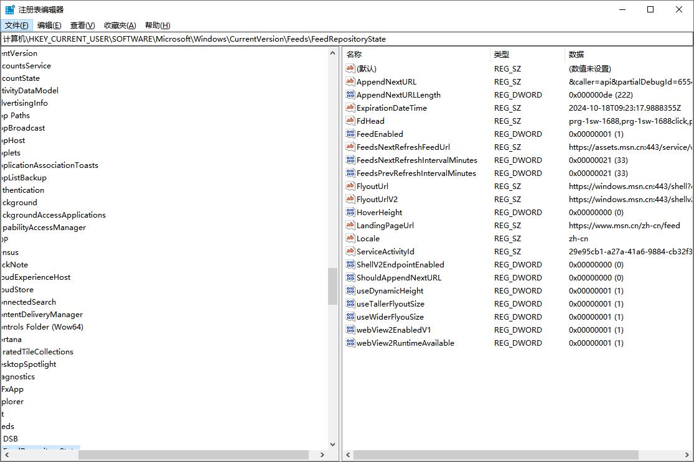The width and height of the screenshot is (694, 462).
Task: Select the icon beside webView2EnabledV1
Action: (350, 330)
